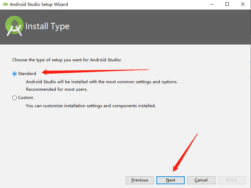Click the "Android Studio Setup Wizard" title text

[x=39, y=4]
